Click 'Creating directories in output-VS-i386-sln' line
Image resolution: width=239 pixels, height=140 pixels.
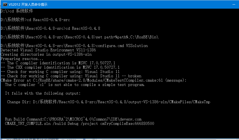pos(46,54)
